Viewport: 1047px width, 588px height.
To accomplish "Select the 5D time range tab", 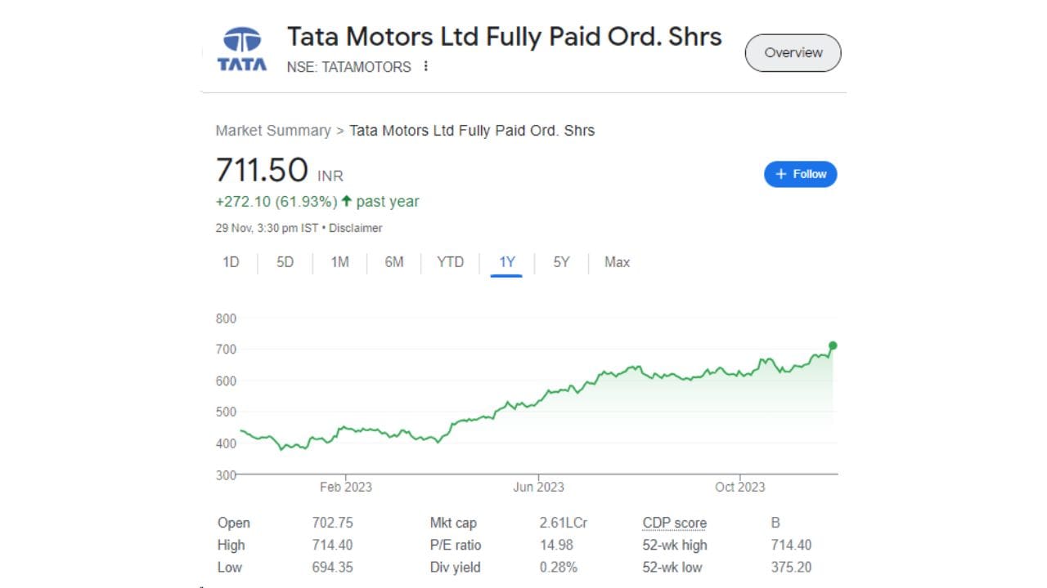I will pyautogui.click(x=285, y=262).
